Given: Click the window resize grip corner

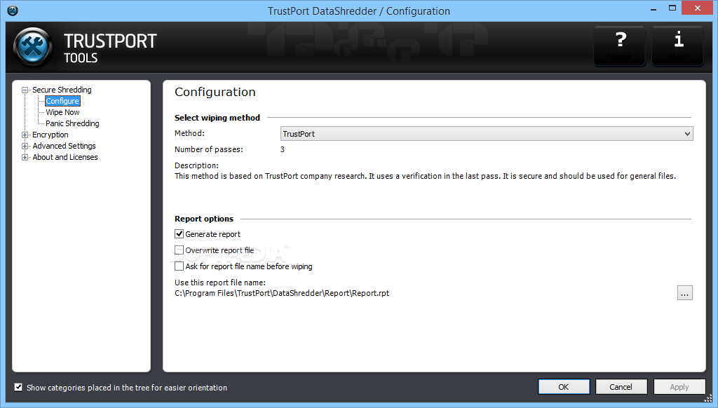Looking at the screenshot, I should pos(708,398).
